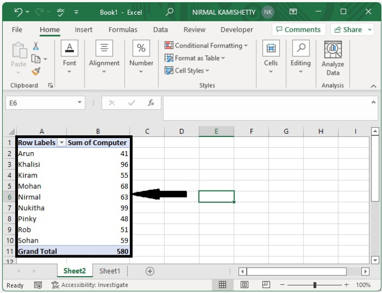382x293 pixels.
Task: Click the horizontal scroll right arrow
Action: (x=365, y=271)
